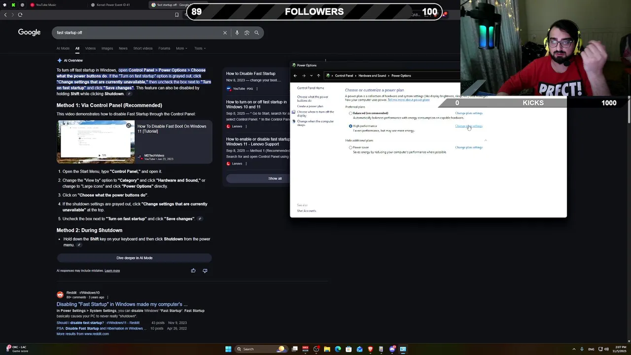
Task: Open the third pinned browser tab
Action: [x=22, y=5]
